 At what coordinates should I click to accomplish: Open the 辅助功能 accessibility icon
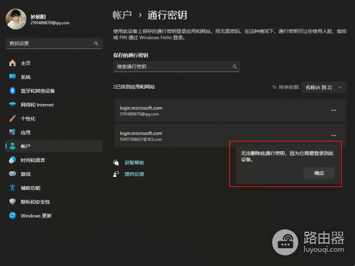point(12,187)
